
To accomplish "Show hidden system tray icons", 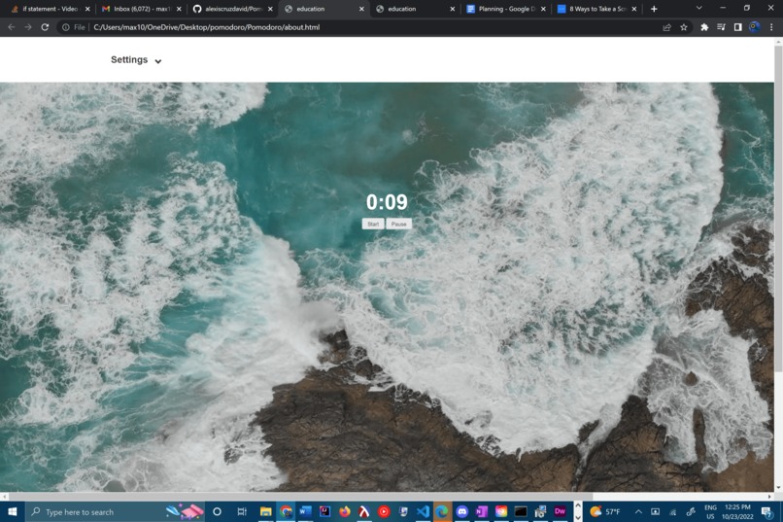I will point(638,511).
